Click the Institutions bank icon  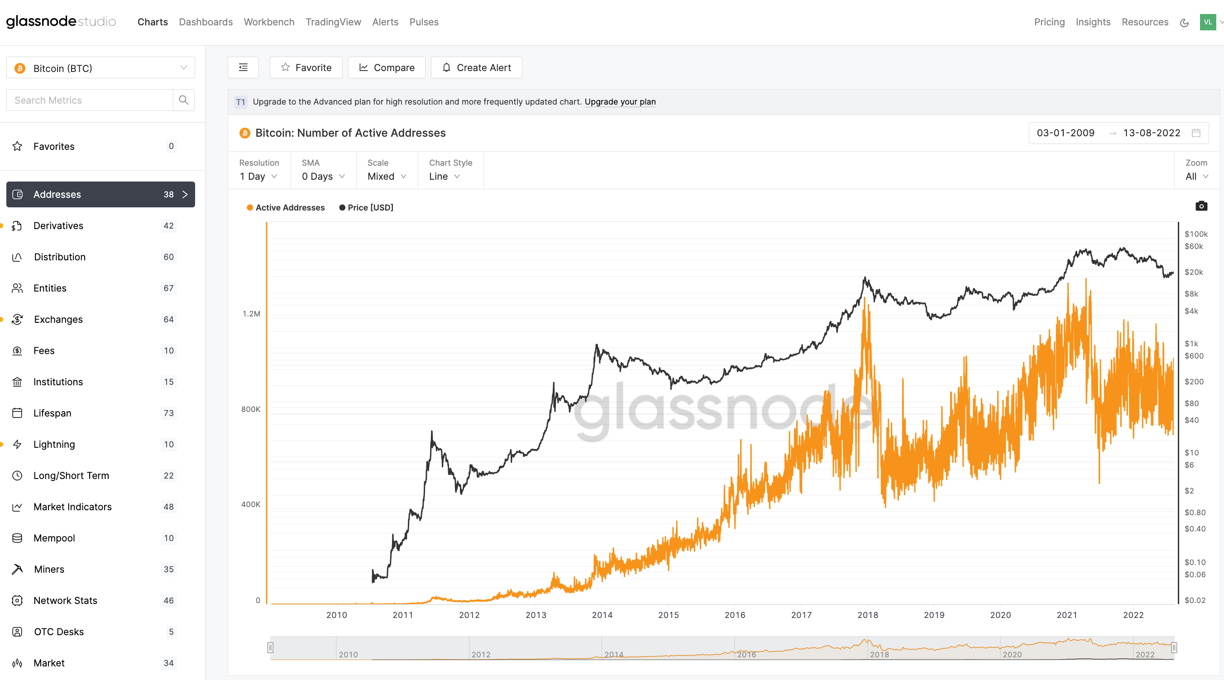point(18,382)
